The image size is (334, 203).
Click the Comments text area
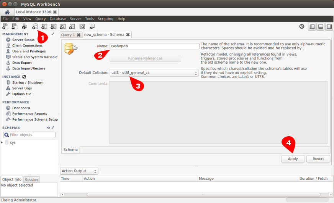pos(218,113)
